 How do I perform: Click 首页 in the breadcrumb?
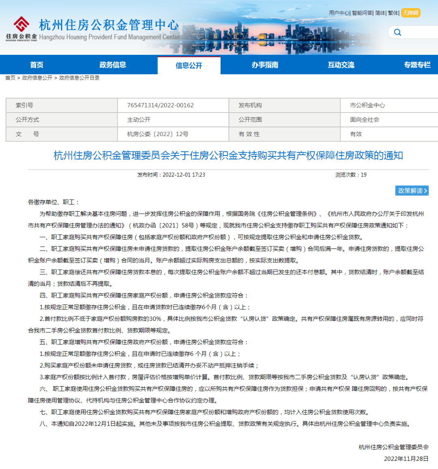(x=10, y=78)
